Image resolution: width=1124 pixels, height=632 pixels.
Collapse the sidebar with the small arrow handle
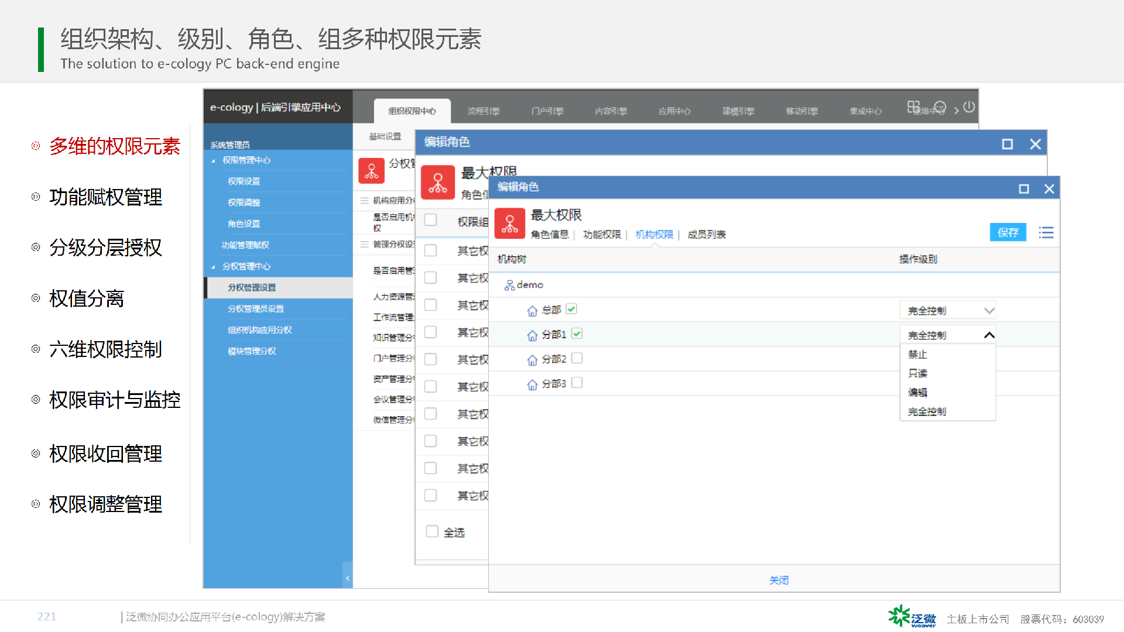tap(348, 578)
